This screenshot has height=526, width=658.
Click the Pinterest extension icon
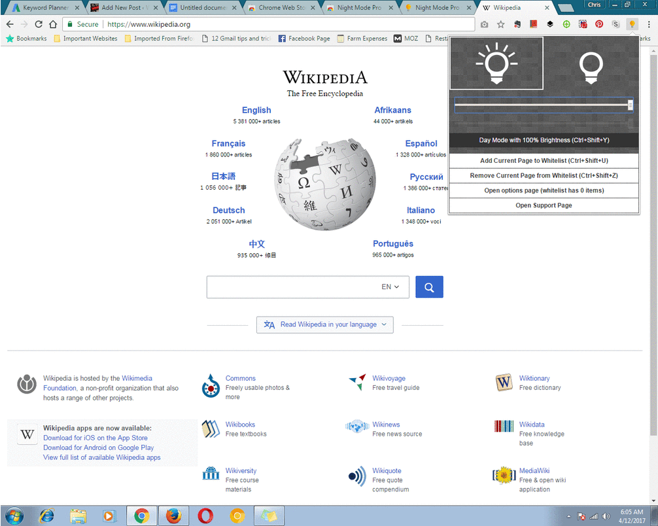point(599,24)
